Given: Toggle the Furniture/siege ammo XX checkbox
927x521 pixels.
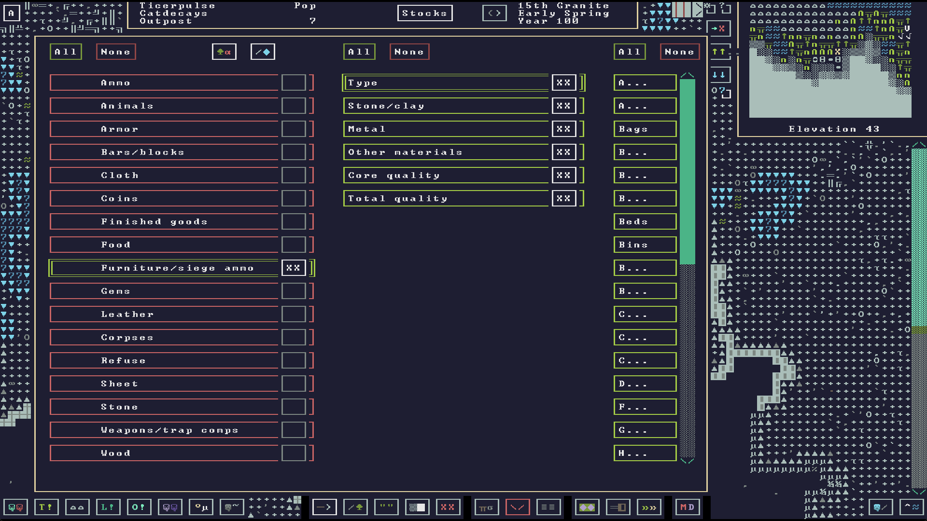Looking at the screenshot, I should tap(294, 268).
